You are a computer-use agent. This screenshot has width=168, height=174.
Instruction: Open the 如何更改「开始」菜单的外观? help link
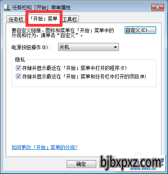pyautogui.click(x=45, y=147)
